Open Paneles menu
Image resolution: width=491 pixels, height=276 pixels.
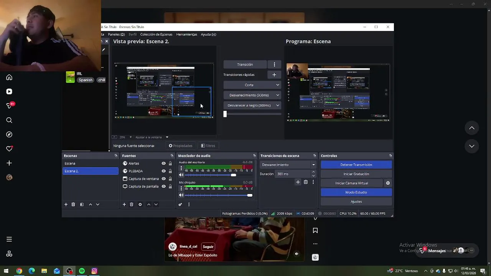point(116,34)
